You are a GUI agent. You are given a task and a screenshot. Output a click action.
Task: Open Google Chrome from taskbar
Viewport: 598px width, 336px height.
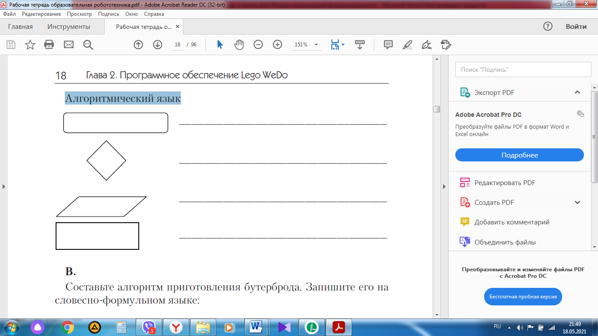[67, 327]
